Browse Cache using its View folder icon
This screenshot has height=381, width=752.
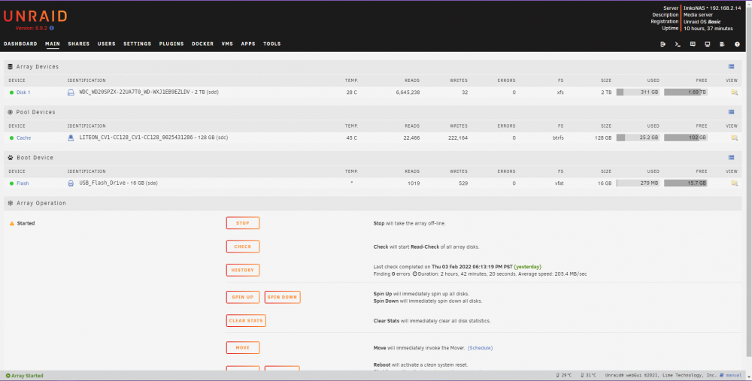(x=734, y=138)
